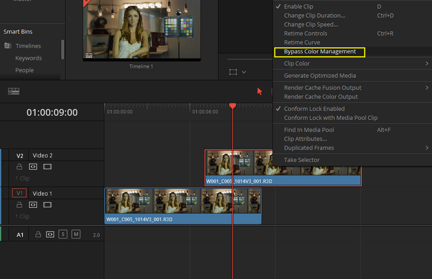Click the V2 track label
This screenshot has height=279, width=432.
coord(20,156)
